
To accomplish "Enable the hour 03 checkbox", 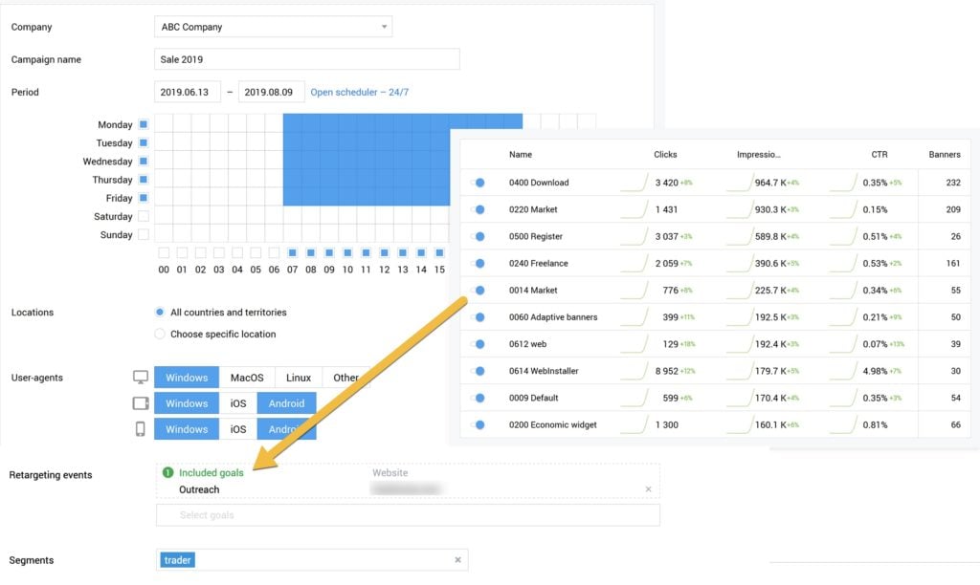I will (x=219, y=253).
